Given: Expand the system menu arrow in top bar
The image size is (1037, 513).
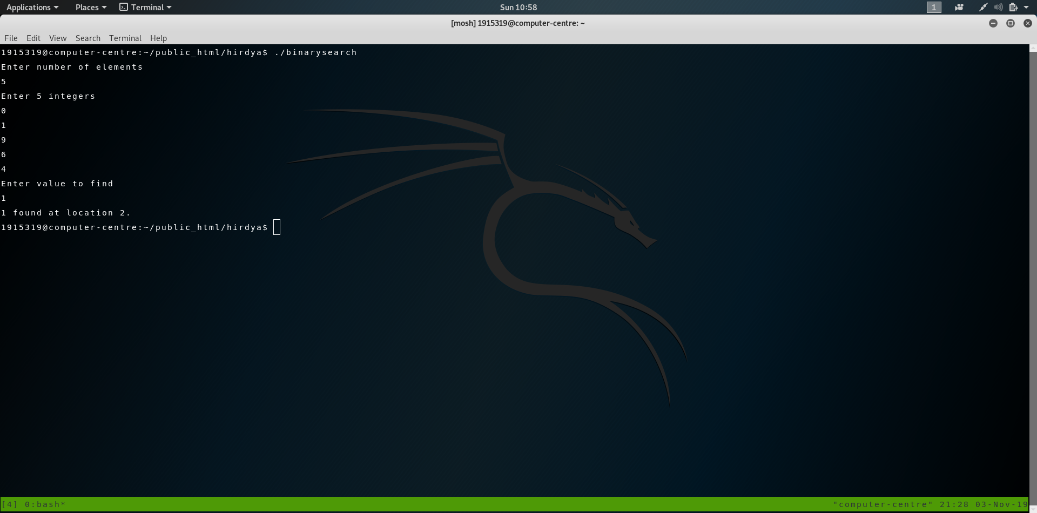Looking at the screenshot, I should point(1026,7).
